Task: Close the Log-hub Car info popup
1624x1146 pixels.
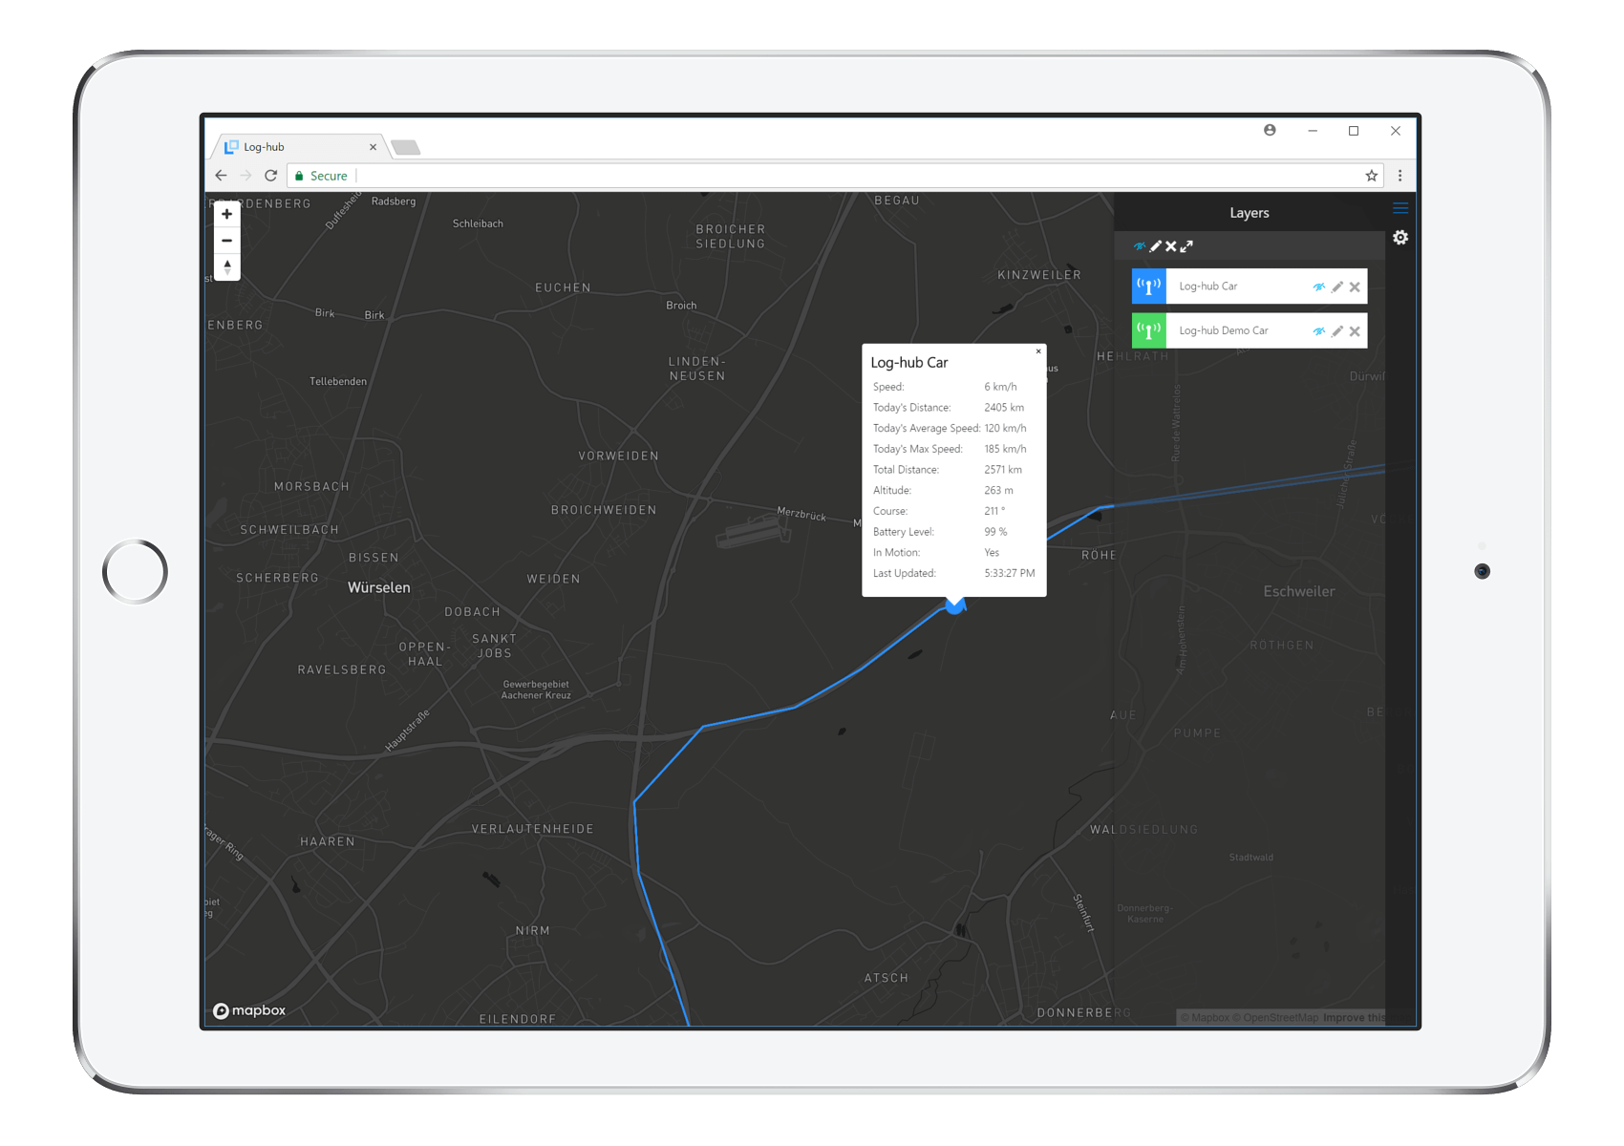Action: pos(1038,351)
